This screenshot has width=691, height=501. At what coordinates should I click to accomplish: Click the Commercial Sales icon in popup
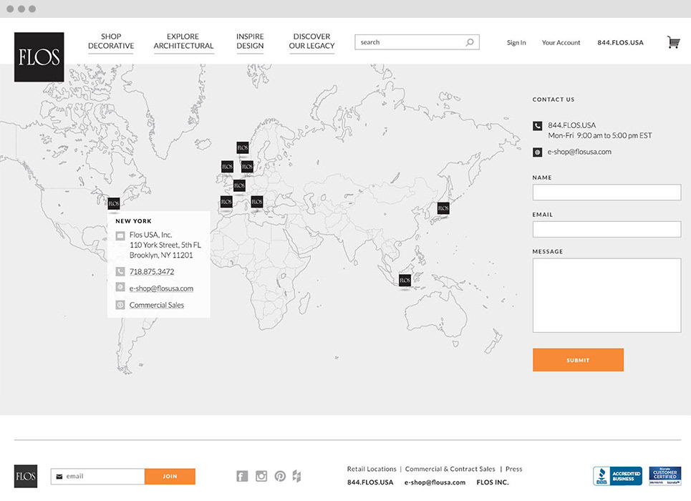(120, 304)
